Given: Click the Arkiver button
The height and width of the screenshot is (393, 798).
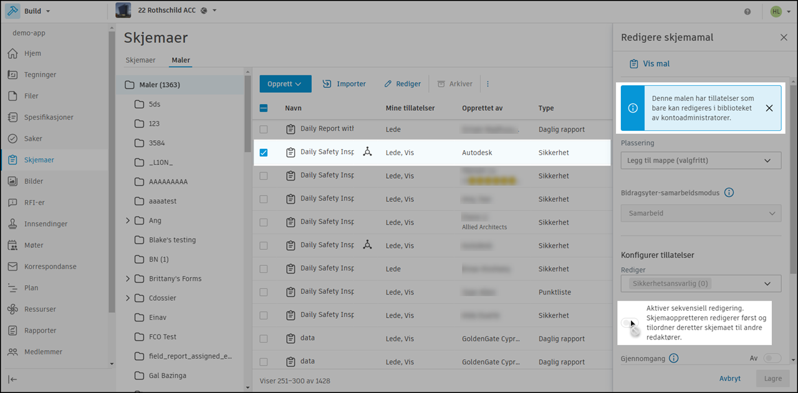Looking at the screenshot, I should pyautogui.click(x=454, y=84).
